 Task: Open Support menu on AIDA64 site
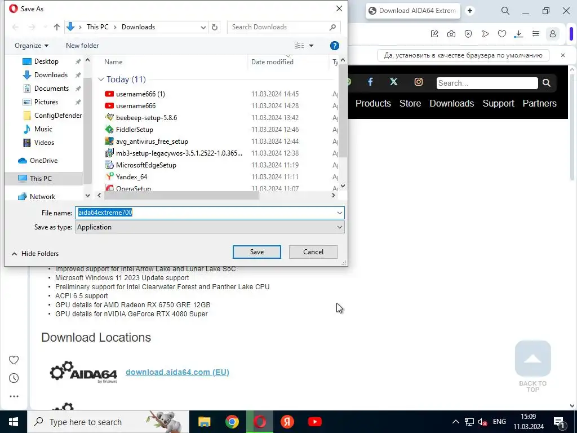point(498,104)
